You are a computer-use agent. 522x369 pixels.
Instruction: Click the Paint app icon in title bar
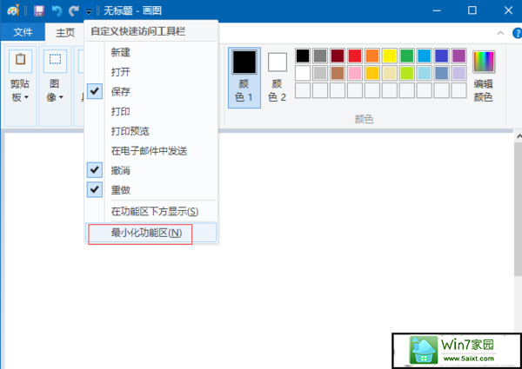click(13, 10)
